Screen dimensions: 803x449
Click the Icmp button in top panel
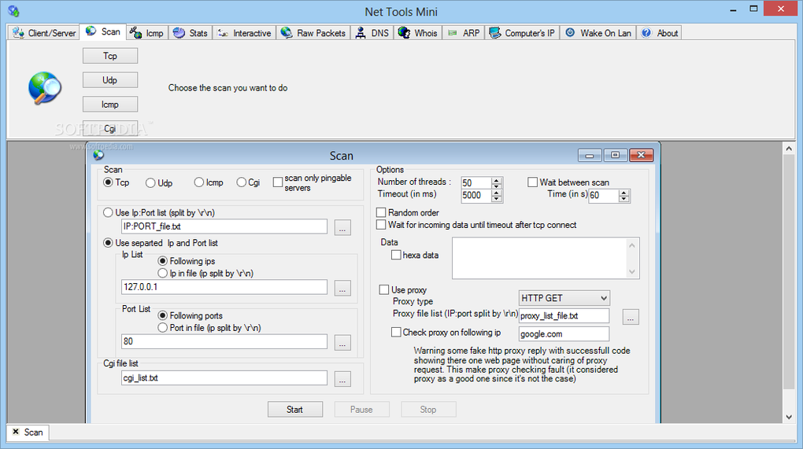[x=110, y=105]
